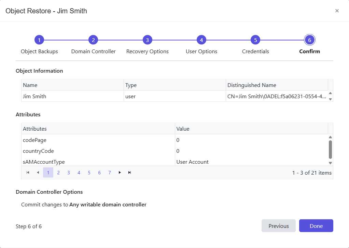
Task: Go to first page of attributes
Action: [x=28, y=173]
